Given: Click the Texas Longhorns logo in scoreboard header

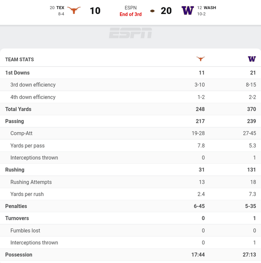Looking at the screenshot, I should click(x=74, y=11).
